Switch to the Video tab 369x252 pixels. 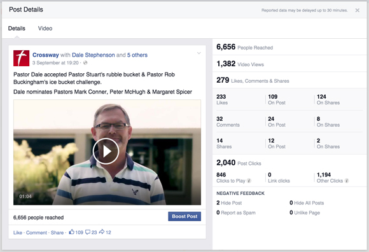tap(45, 29)
